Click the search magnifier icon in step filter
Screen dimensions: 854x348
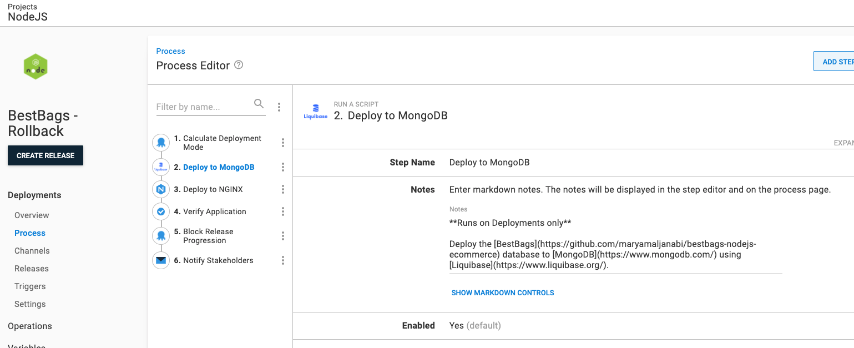259,104
